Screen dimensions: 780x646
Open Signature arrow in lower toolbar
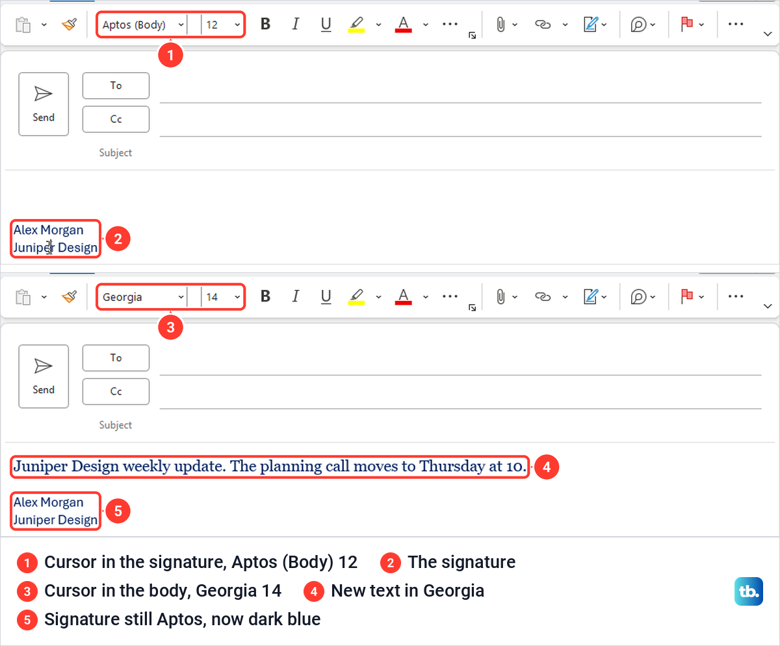(x=604, y=297)
